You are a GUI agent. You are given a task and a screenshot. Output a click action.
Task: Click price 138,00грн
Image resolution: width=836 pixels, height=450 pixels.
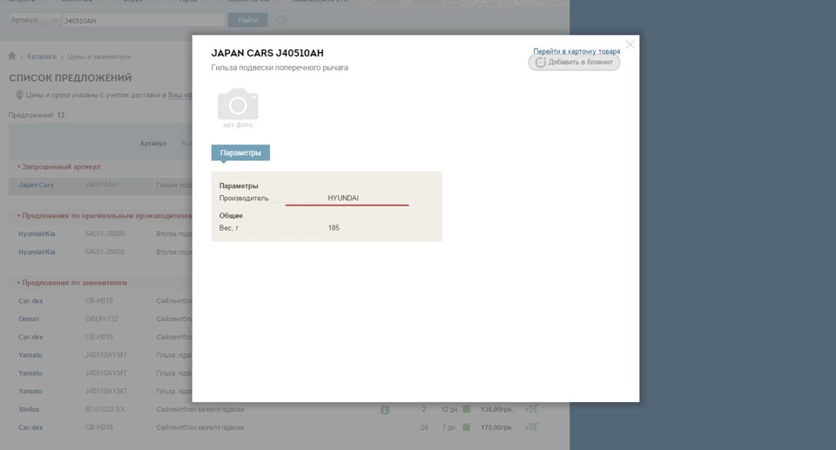tap(497, 409)
